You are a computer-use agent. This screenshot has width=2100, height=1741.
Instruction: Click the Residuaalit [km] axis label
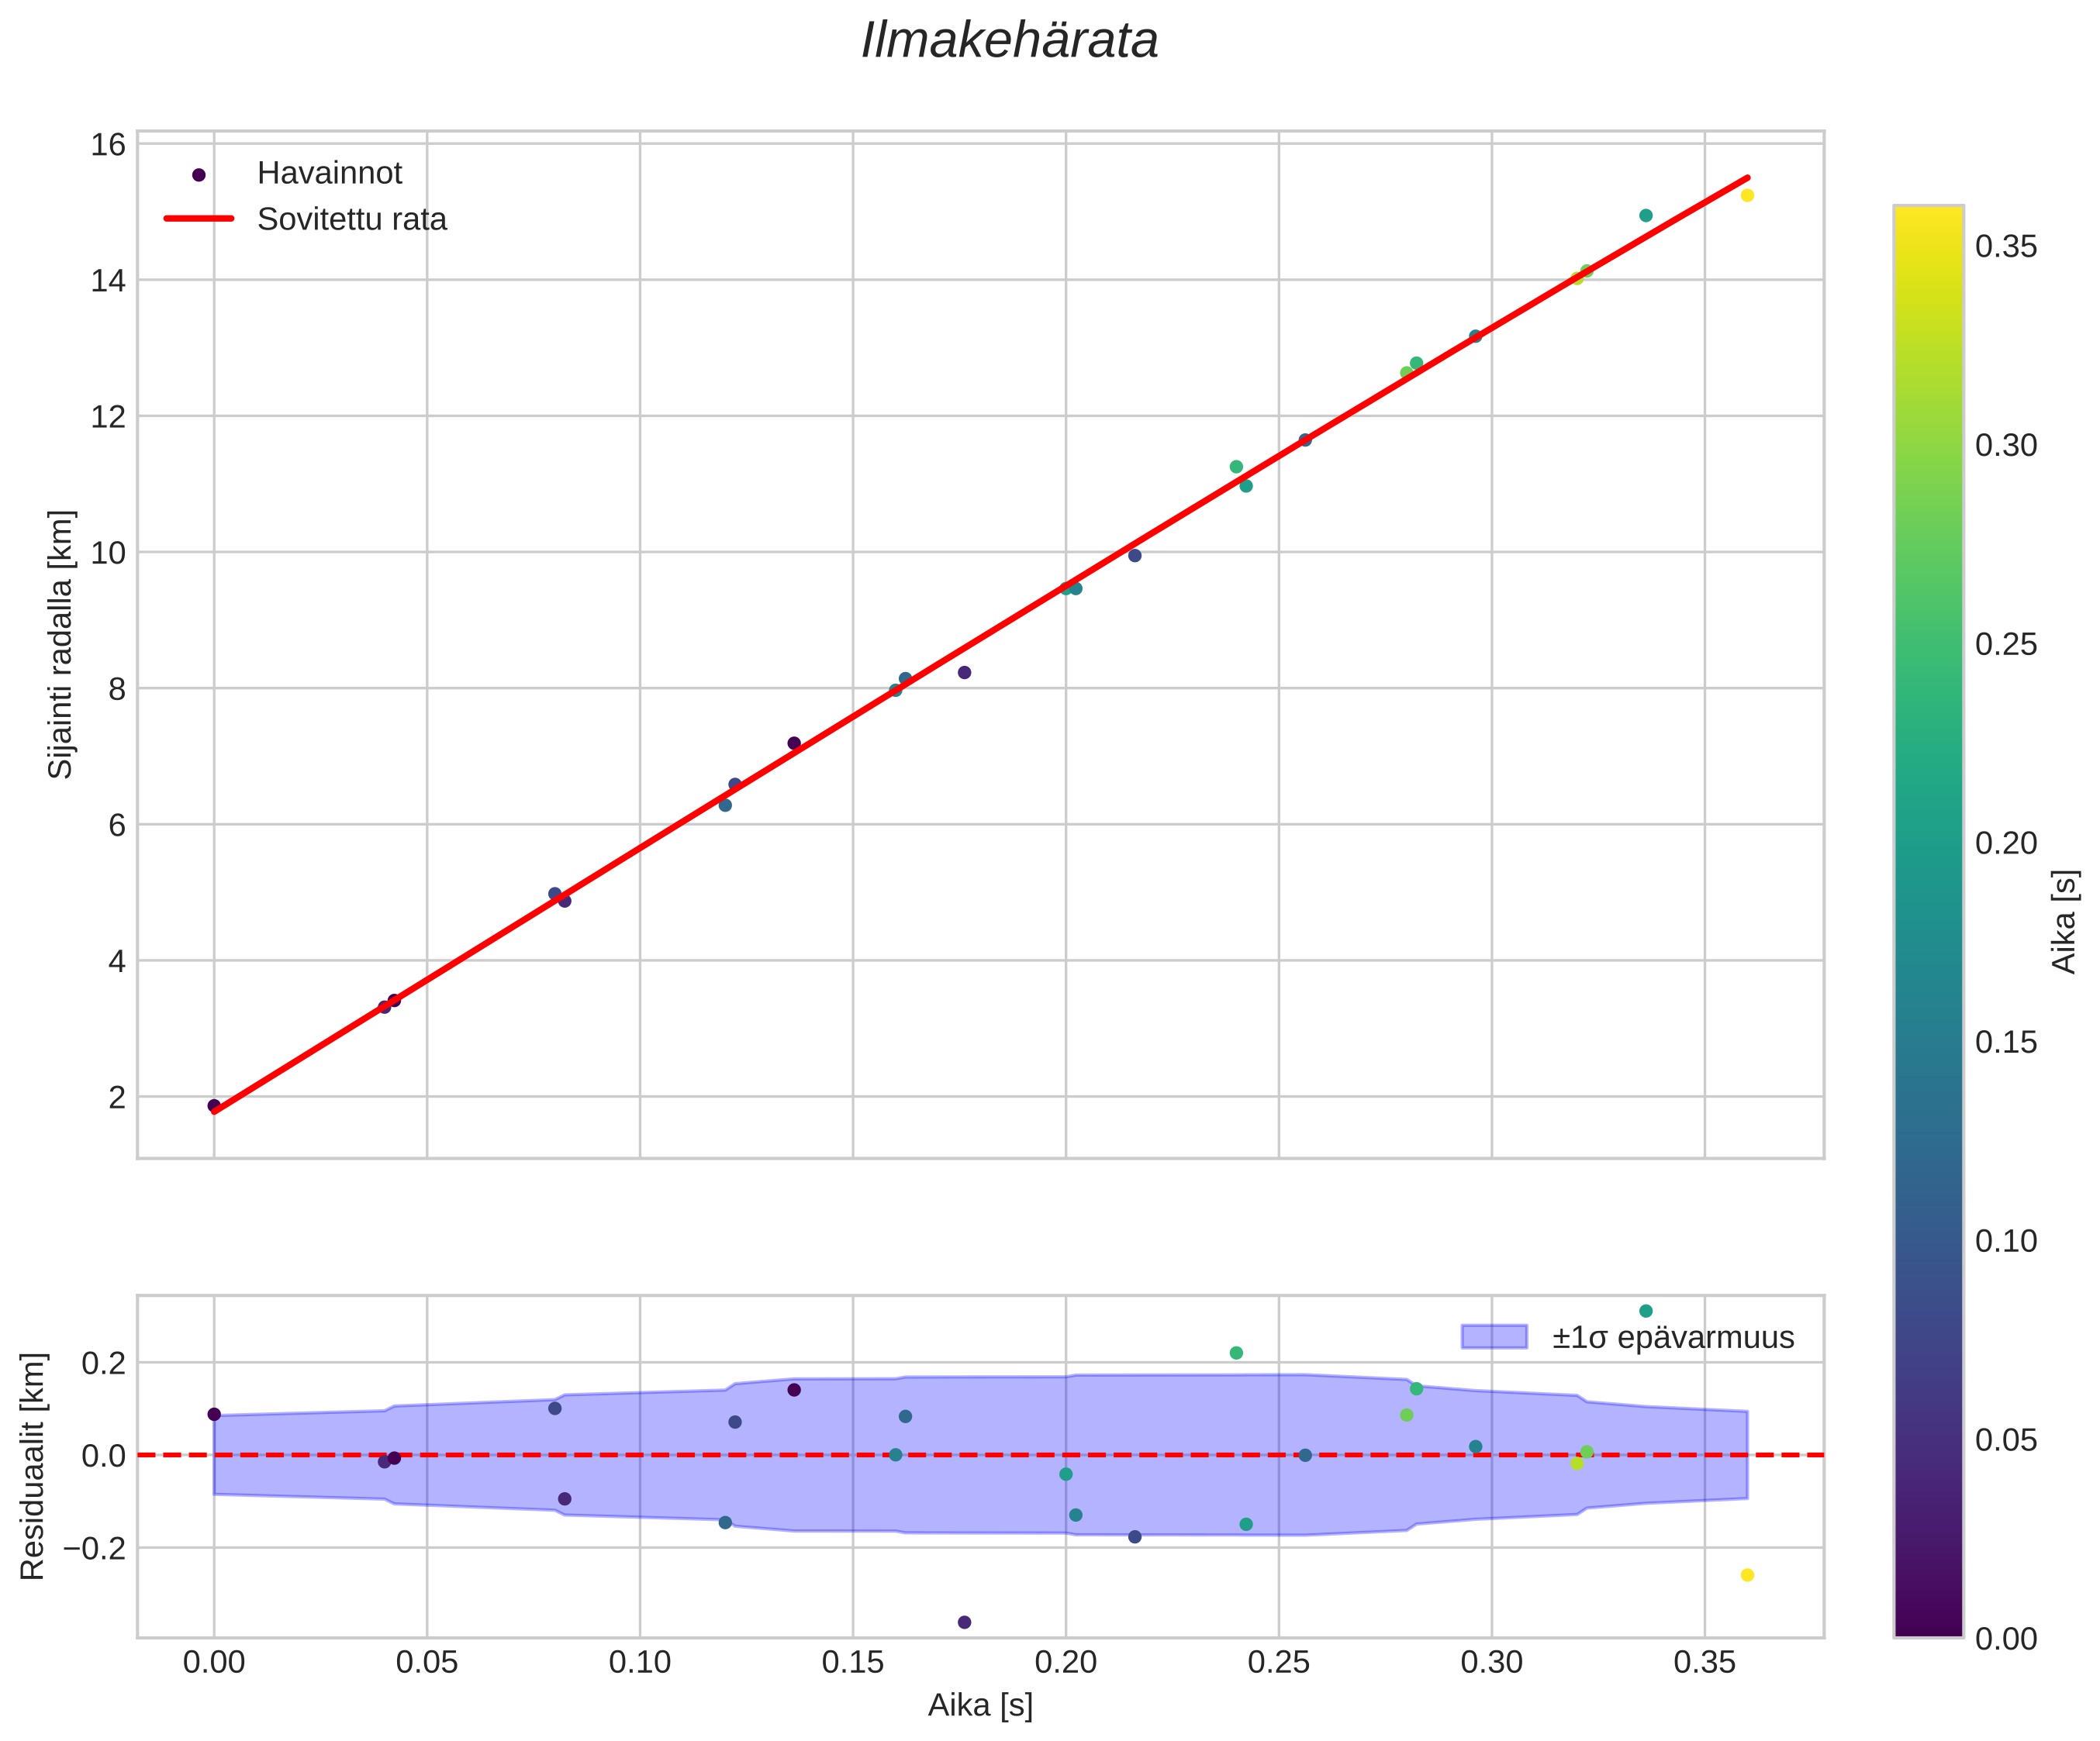click(x=33, y=1466)
